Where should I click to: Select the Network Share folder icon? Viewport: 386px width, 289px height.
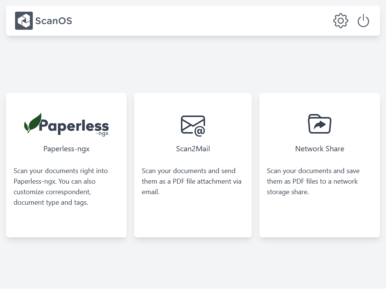point(320,124)
